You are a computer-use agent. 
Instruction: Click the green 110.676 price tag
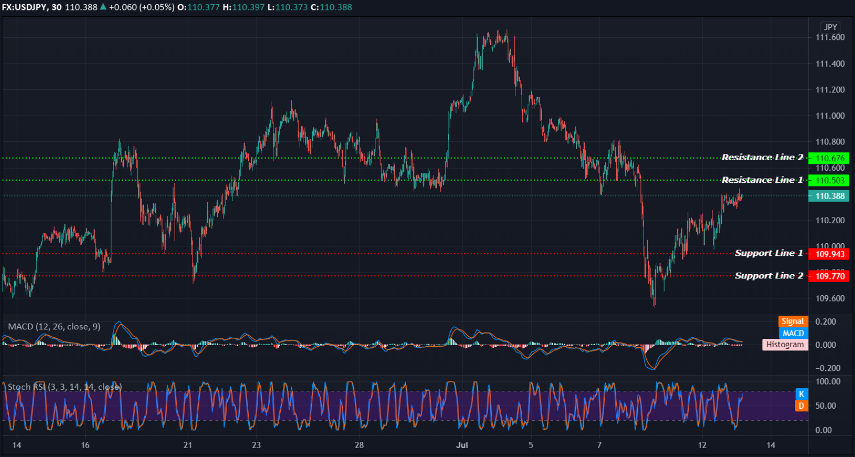(829, 158)
